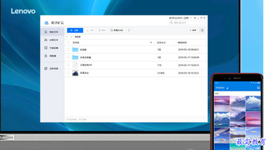Screen dimensions: 268x150
Task: Click the forward navigation arrow
Action: click(x=71, y=37)
